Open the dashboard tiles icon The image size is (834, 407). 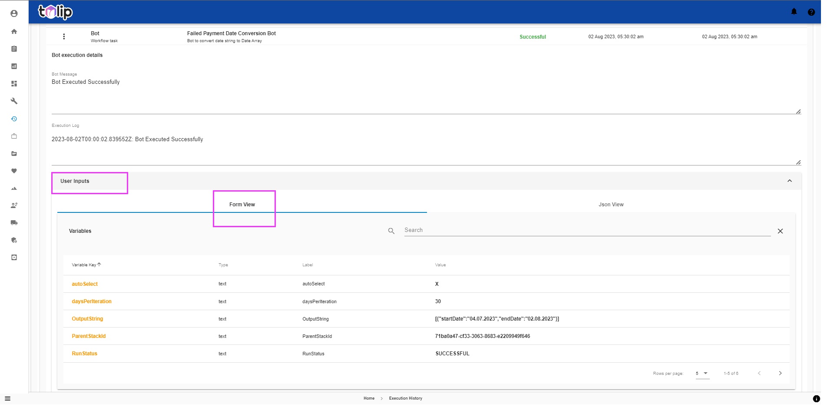tap(14, 83)
